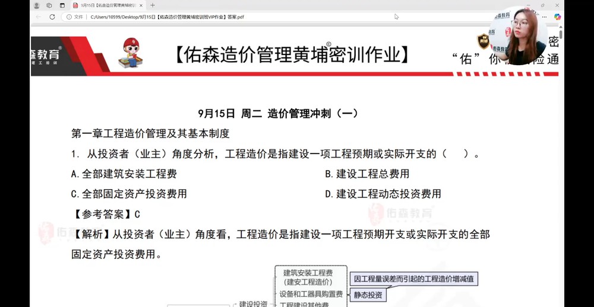The image size is (594, 307).
Task: Click the 设备和工器具购置费 diagram entry
Action: click(x=311, y=294)
